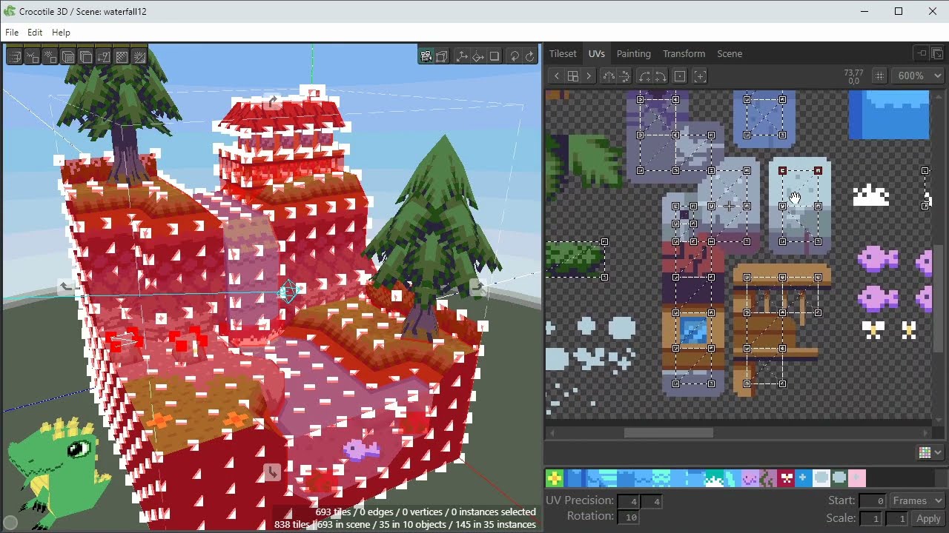Click the undo arrow in viewport
Viewport: 949px width, 533px height.
coord(514,56)
